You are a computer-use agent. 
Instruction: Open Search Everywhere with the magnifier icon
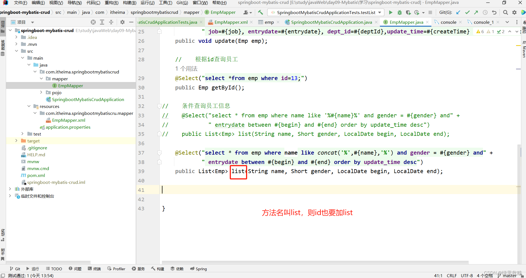(505, 12)
